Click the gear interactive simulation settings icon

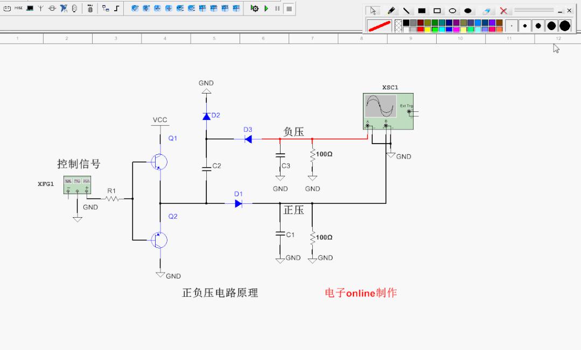[255, 9]
